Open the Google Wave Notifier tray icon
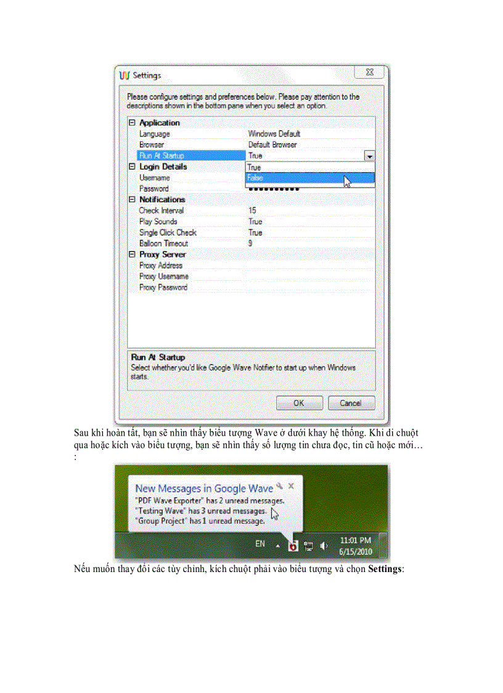The image size is (503, 693). (x=292, y=546)
